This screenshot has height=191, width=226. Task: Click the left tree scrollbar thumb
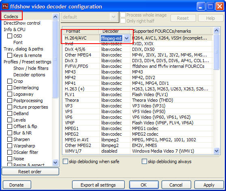55,59
